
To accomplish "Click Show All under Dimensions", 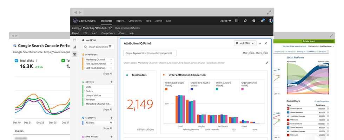I will coord(108,74).
